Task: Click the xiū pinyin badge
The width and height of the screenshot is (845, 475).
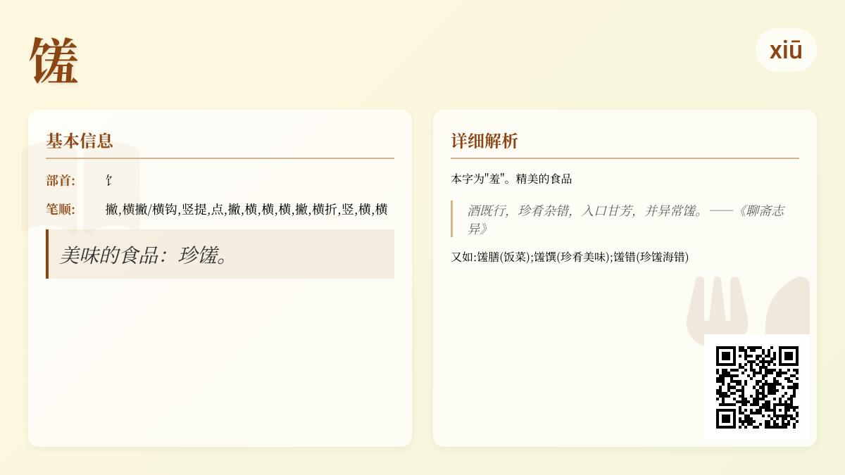Action: coord(785,51)
